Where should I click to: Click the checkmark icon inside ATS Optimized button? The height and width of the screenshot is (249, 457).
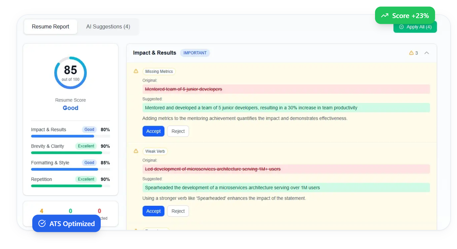42,223
